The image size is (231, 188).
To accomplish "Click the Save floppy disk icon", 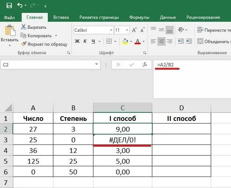I will 9,6.
